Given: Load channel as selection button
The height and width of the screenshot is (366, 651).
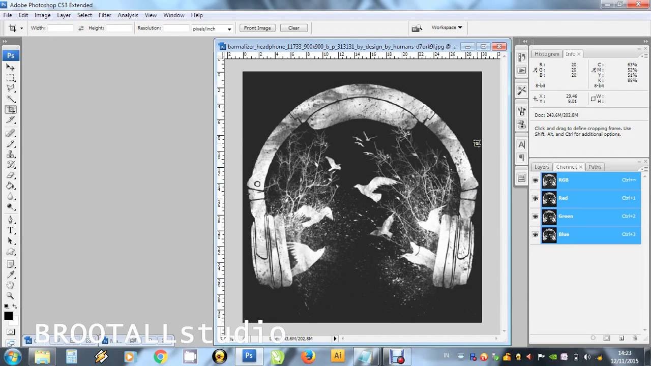Looking at the screenshot, I should tap(593, 338).
